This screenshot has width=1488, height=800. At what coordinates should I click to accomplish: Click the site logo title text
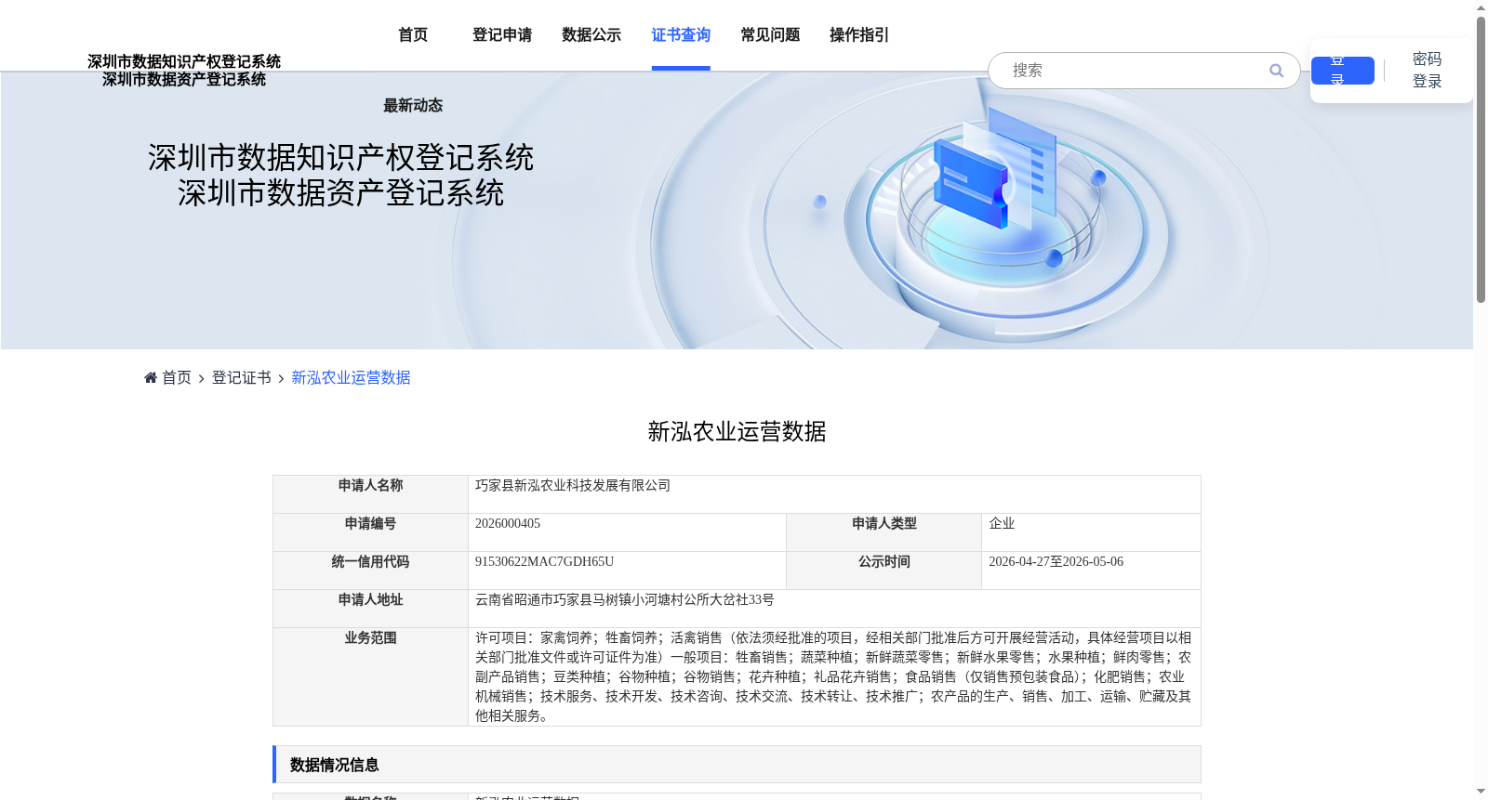pyautogui.click(x=184, y=71)
